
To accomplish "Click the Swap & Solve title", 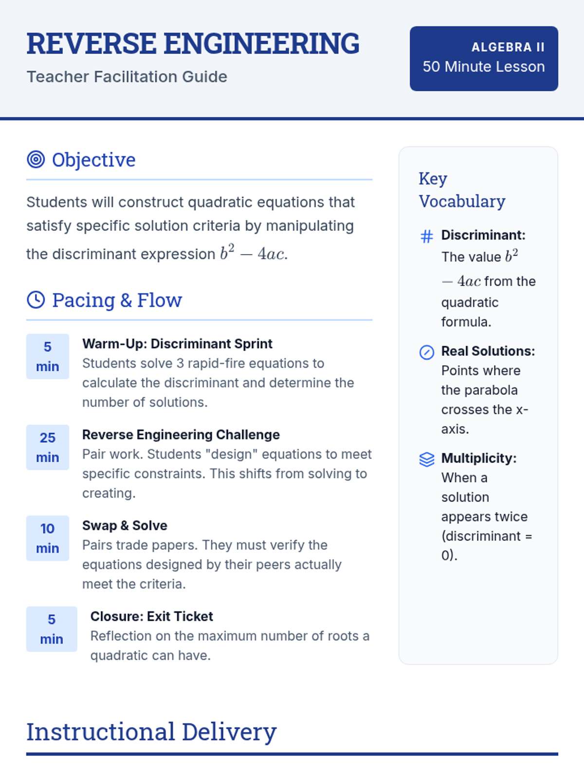I will pos(125,526).
